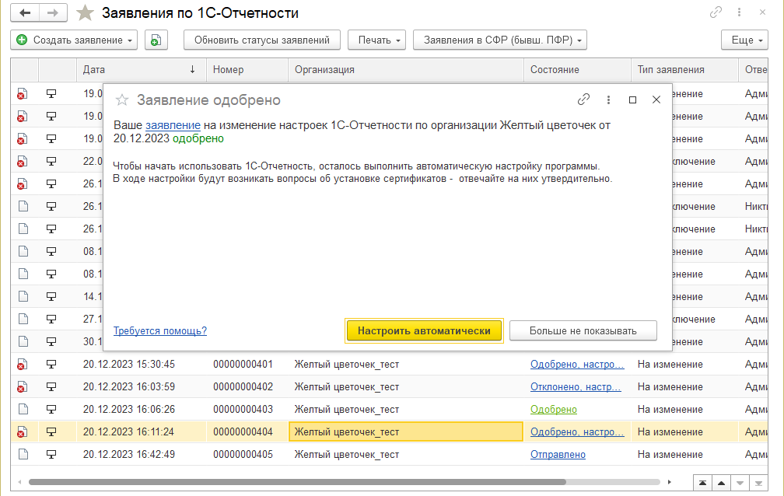Click the Тип заявления column header

(x=684, y=70)
